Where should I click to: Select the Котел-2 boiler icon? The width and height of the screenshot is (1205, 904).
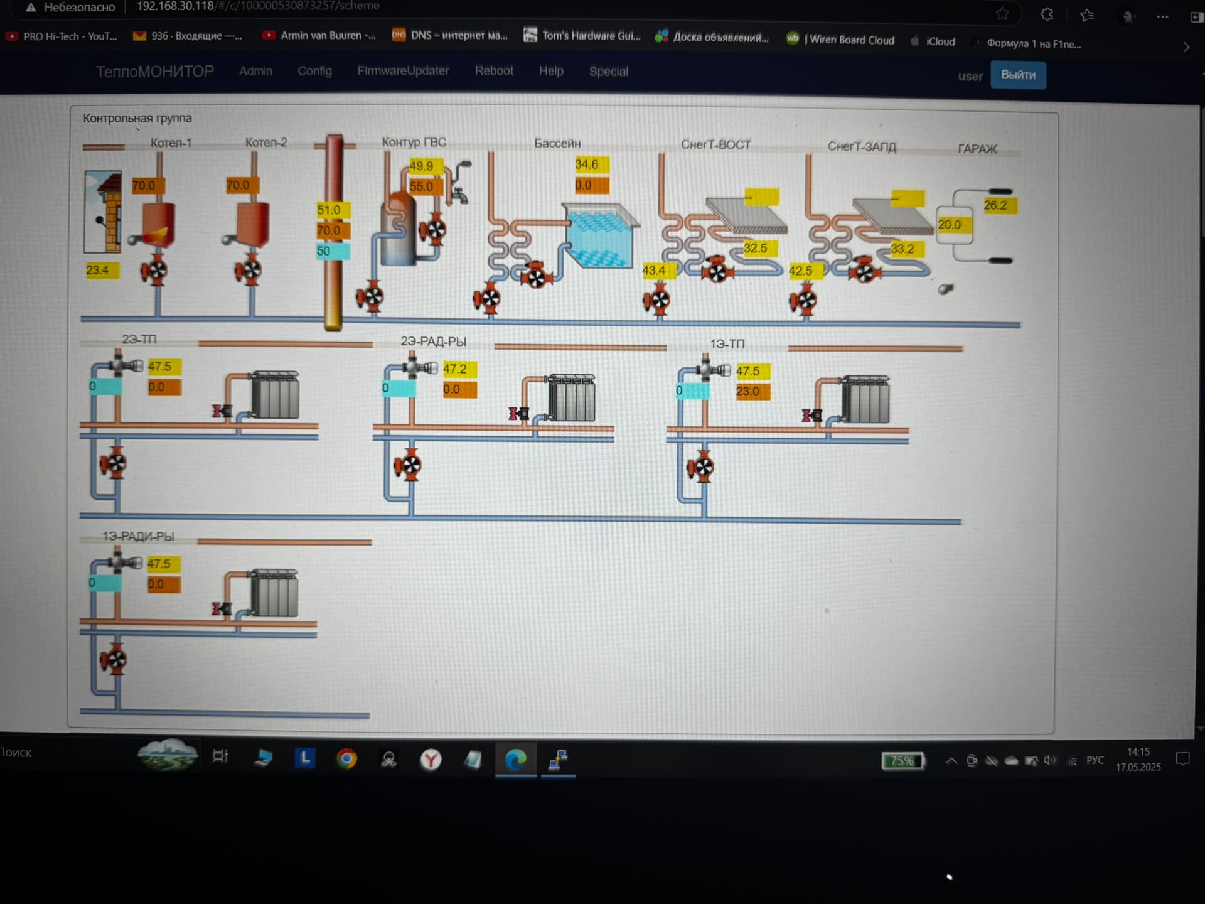click(252, 223)
